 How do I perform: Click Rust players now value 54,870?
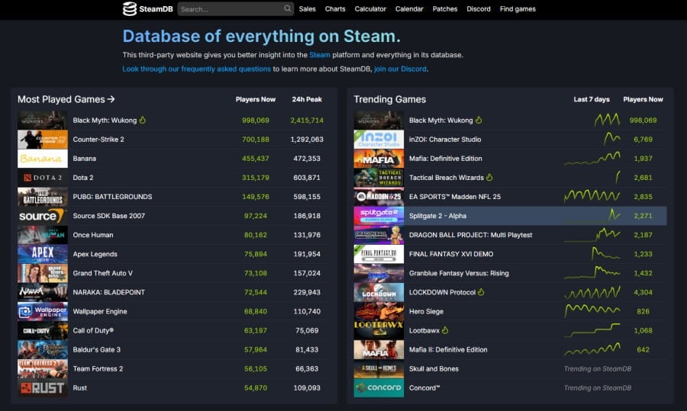click(256, 388)
